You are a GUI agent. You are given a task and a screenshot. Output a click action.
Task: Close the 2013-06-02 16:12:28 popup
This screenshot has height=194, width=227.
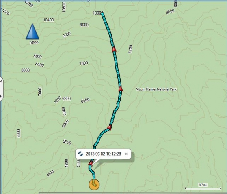126,154
